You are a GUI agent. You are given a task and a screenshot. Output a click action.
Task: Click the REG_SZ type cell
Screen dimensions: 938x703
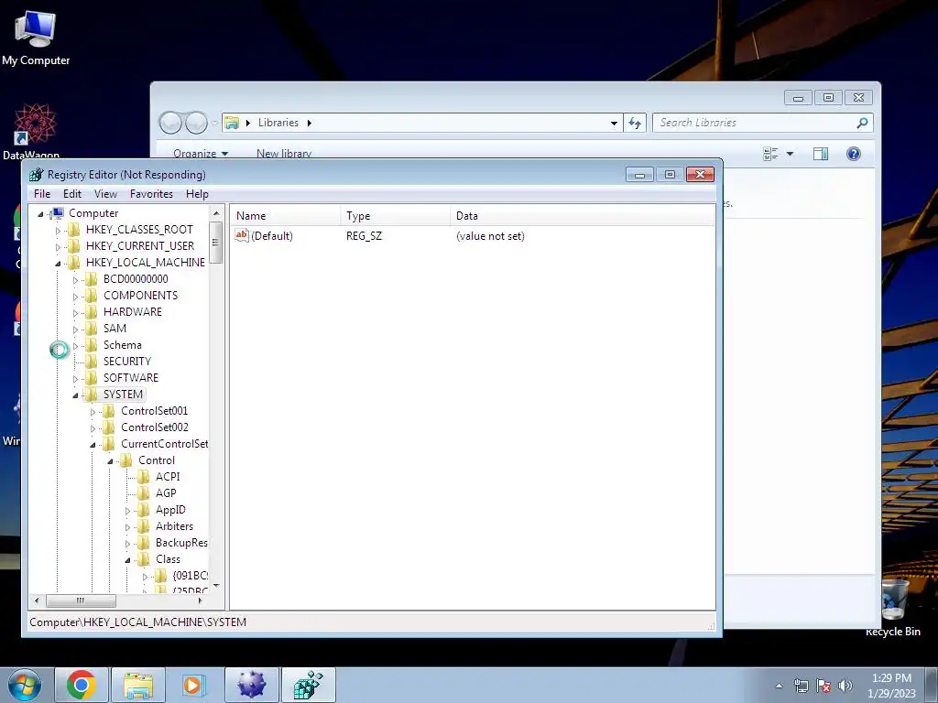tap(364, 235)
